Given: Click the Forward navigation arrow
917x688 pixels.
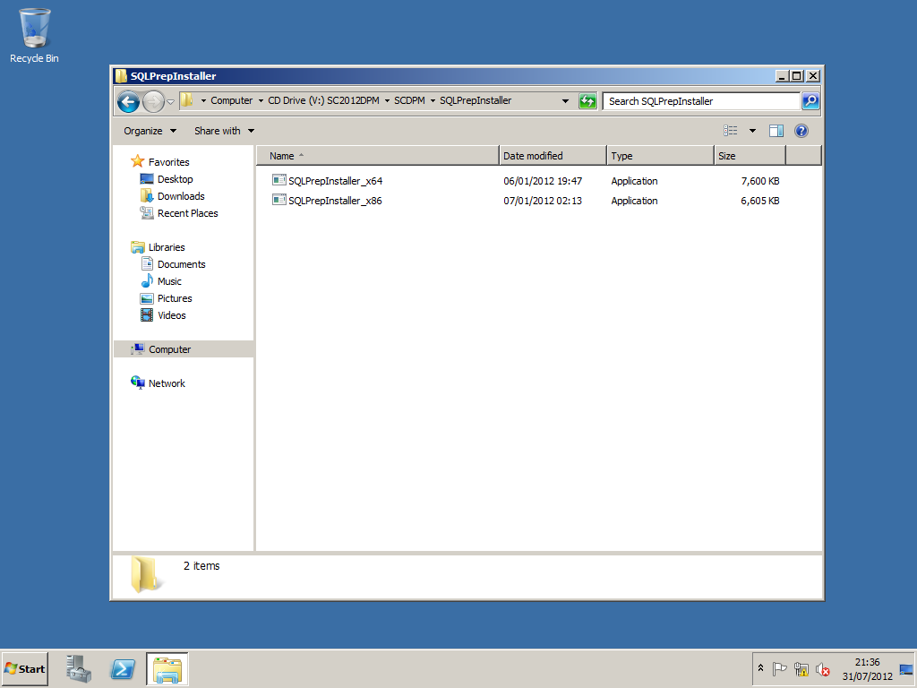Looking at the screenshot, I should (153, 102).
